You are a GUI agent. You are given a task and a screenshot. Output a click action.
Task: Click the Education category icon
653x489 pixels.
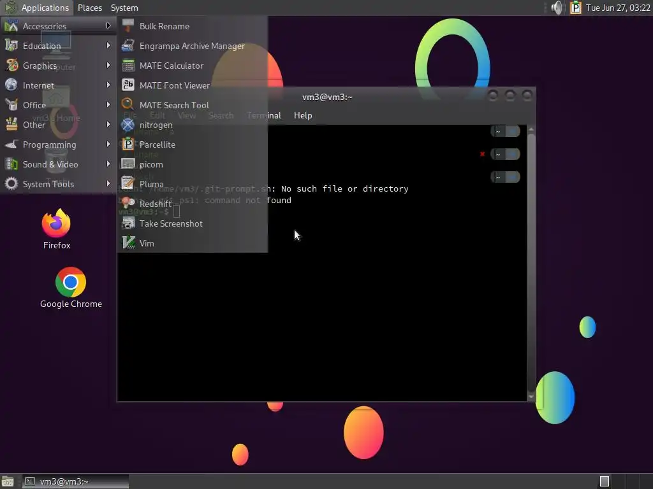tap(11, 45)
